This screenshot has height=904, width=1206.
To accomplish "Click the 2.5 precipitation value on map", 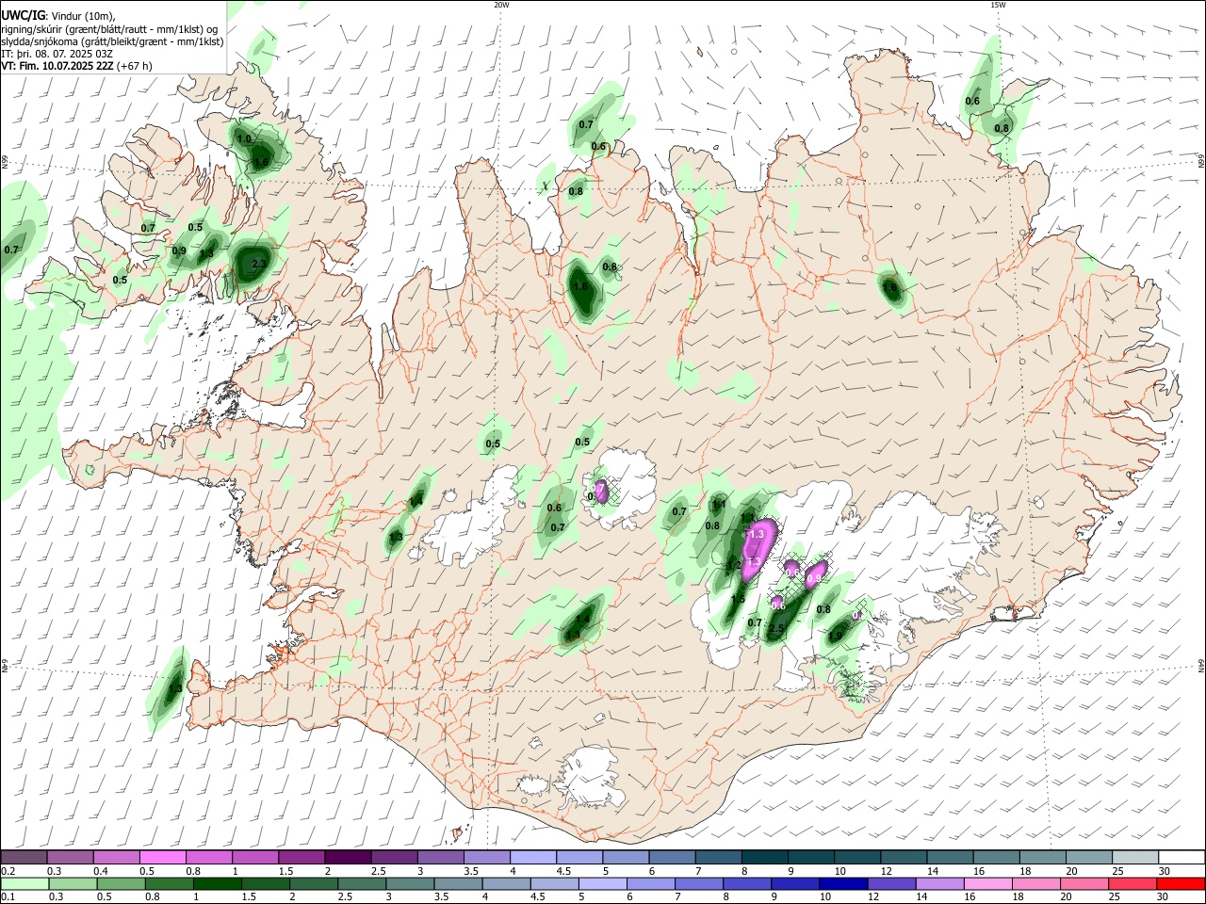I will tap(777, 628).
